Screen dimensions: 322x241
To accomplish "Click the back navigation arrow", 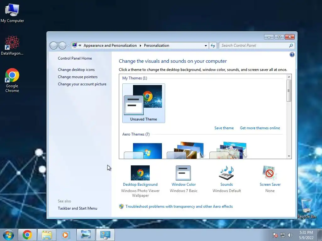I will pos(53,46).
